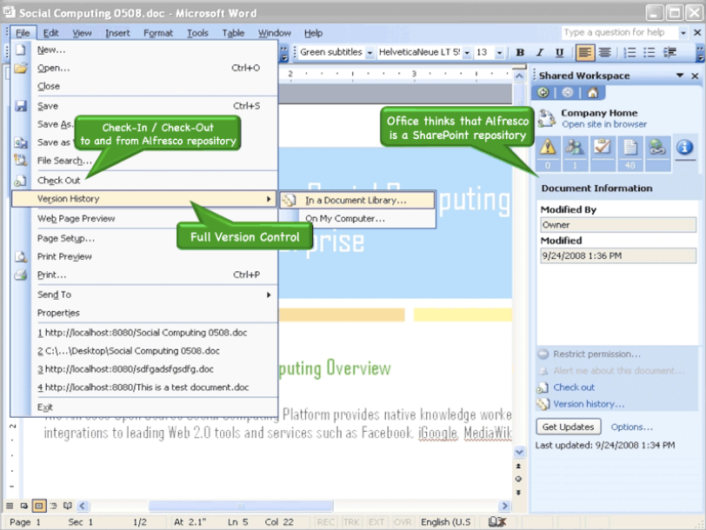This screenshot has height=530, width=706.
Task: Click the spelling status icon in status bar
Action: tap(497, 522)
